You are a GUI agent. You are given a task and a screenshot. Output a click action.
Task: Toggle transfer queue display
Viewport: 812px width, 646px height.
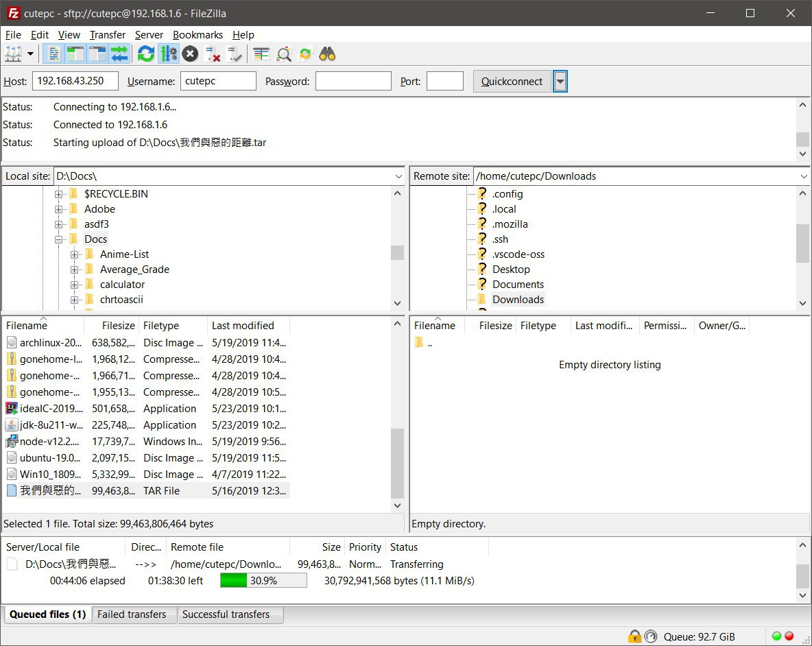point(119,53)
